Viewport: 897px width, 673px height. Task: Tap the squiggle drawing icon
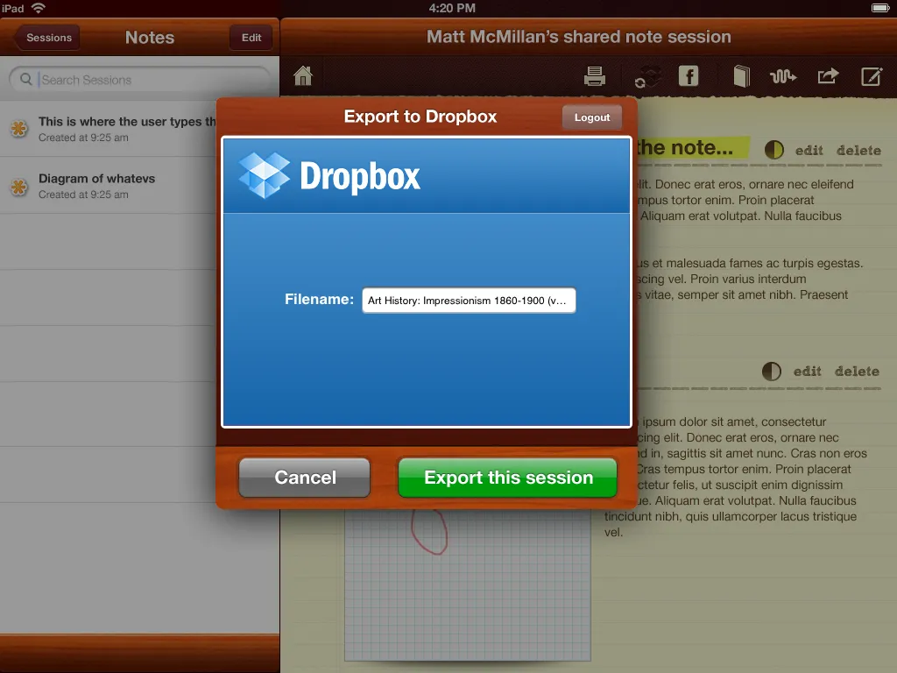point(782,75)
